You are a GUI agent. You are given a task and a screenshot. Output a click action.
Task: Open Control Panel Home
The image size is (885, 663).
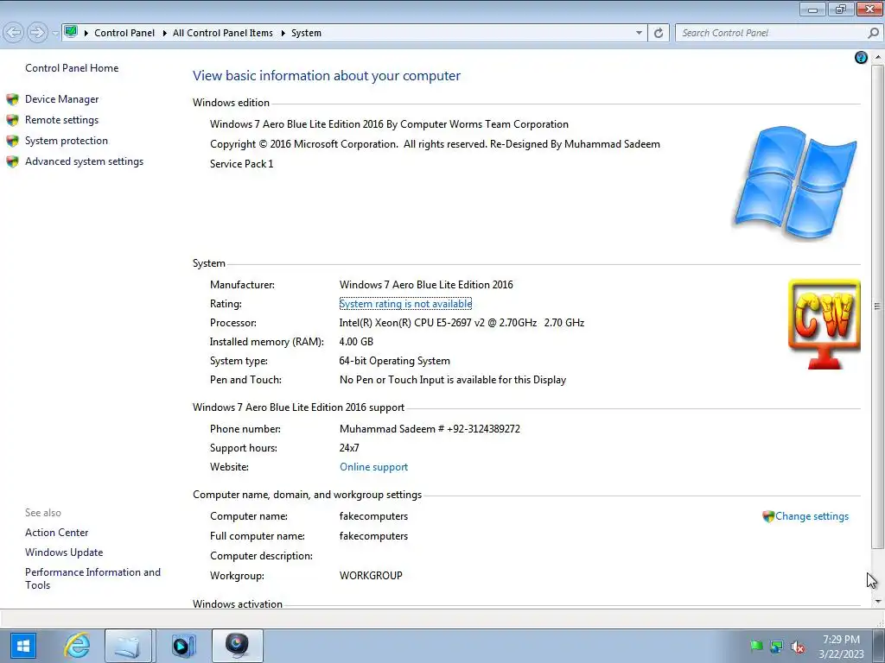pyautogui.click(x=72, y=68)
